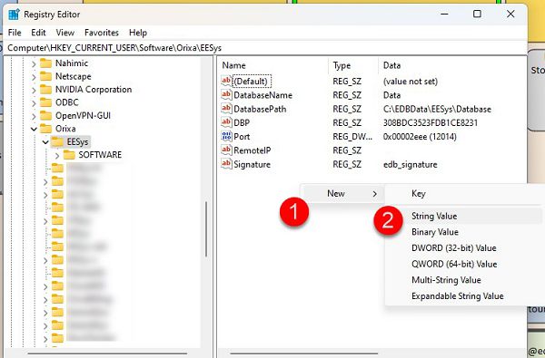Image resolution: width=545 pixels, height=358 pixels.
Task: Open the Favorites menu
Action: pos(102,33)
